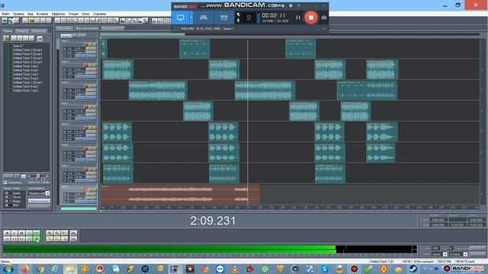The width and height of the screenshot is (488, 274).
Task: Click Zoom Out Full icon
Action: coord(64,233)
